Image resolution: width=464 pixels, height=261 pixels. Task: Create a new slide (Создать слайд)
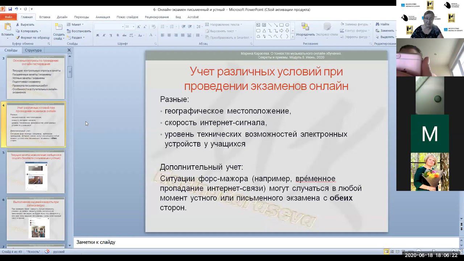click(59, 31)
